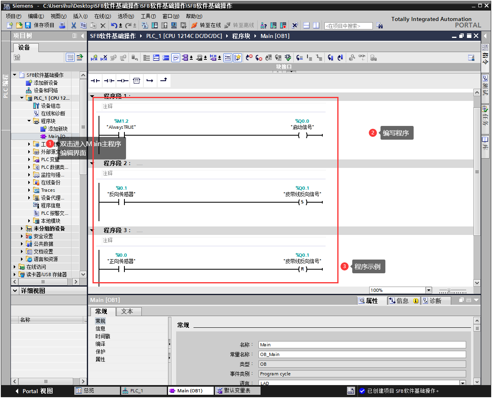Insert an output coil from favorites

(x=123, y=81)
